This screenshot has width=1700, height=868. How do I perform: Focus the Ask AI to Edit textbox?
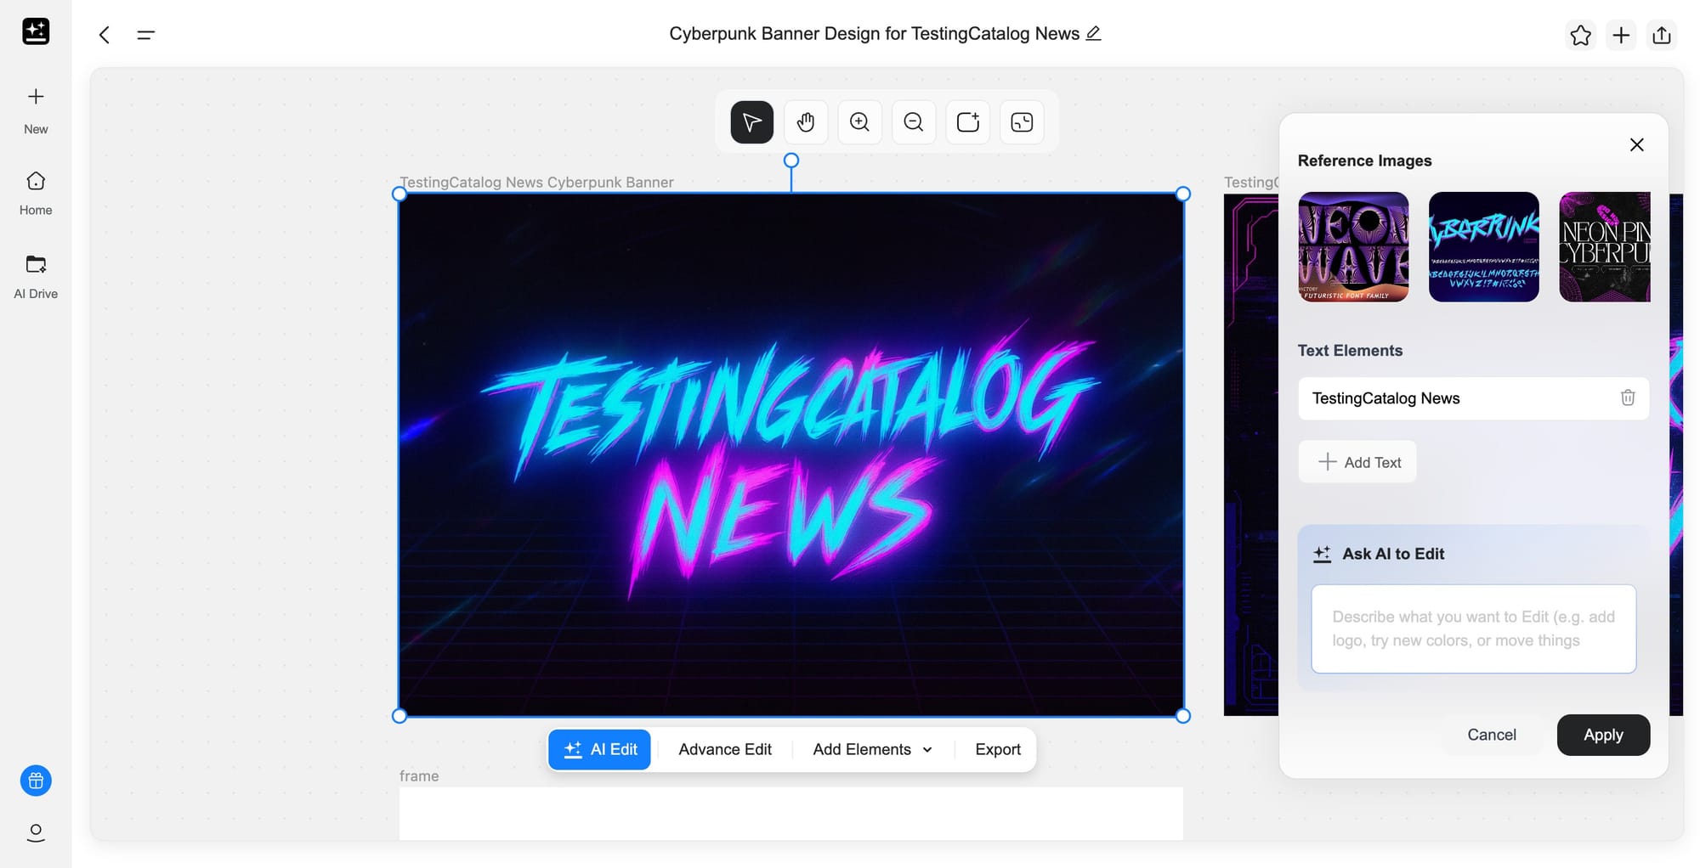pos(1473,628)
